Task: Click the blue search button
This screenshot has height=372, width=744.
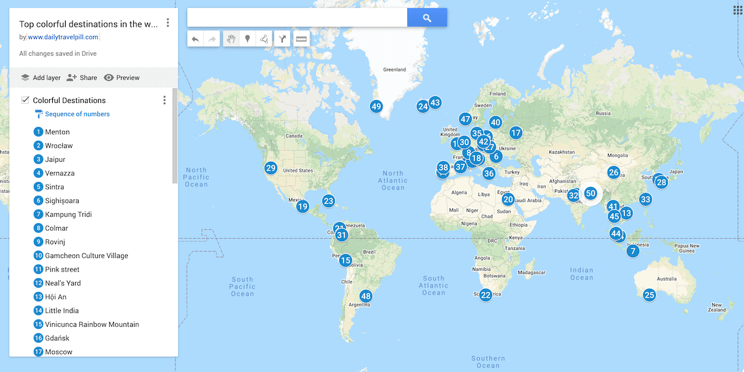Action: [x=427, y=18]
